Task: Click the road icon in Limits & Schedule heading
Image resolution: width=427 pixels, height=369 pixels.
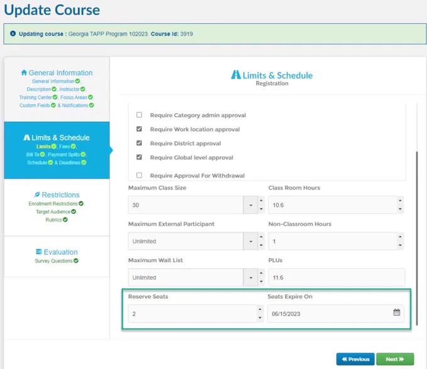Action: point(236,75)
